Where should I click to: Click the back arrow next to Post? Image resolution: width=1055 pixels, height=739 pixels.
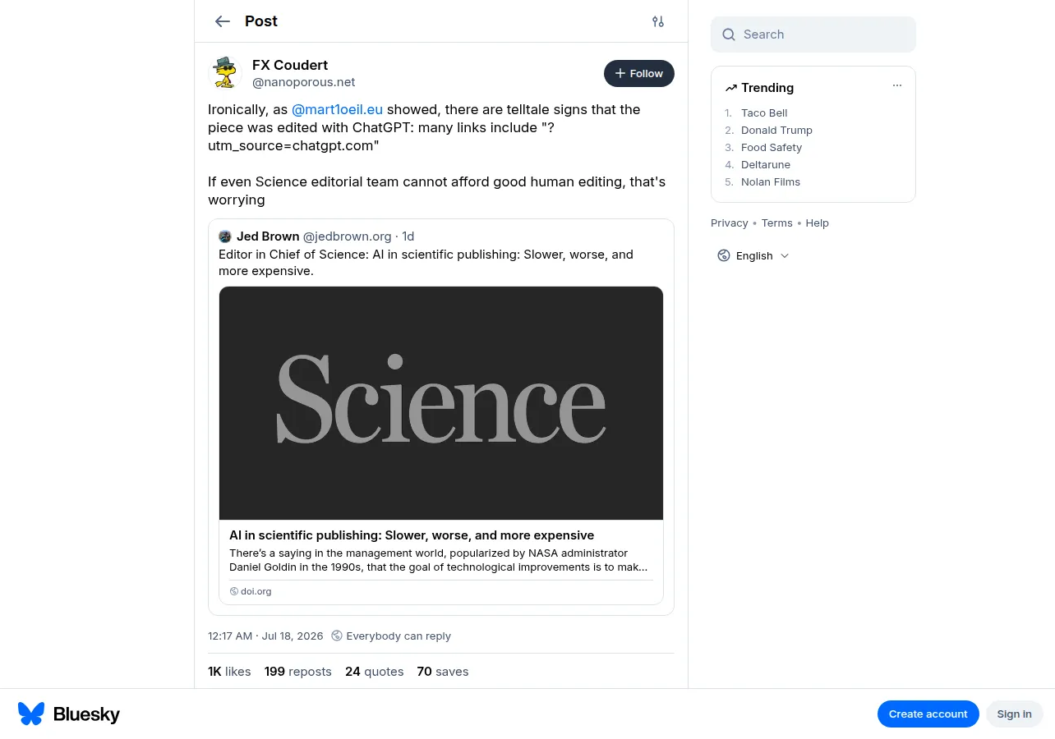223,21
